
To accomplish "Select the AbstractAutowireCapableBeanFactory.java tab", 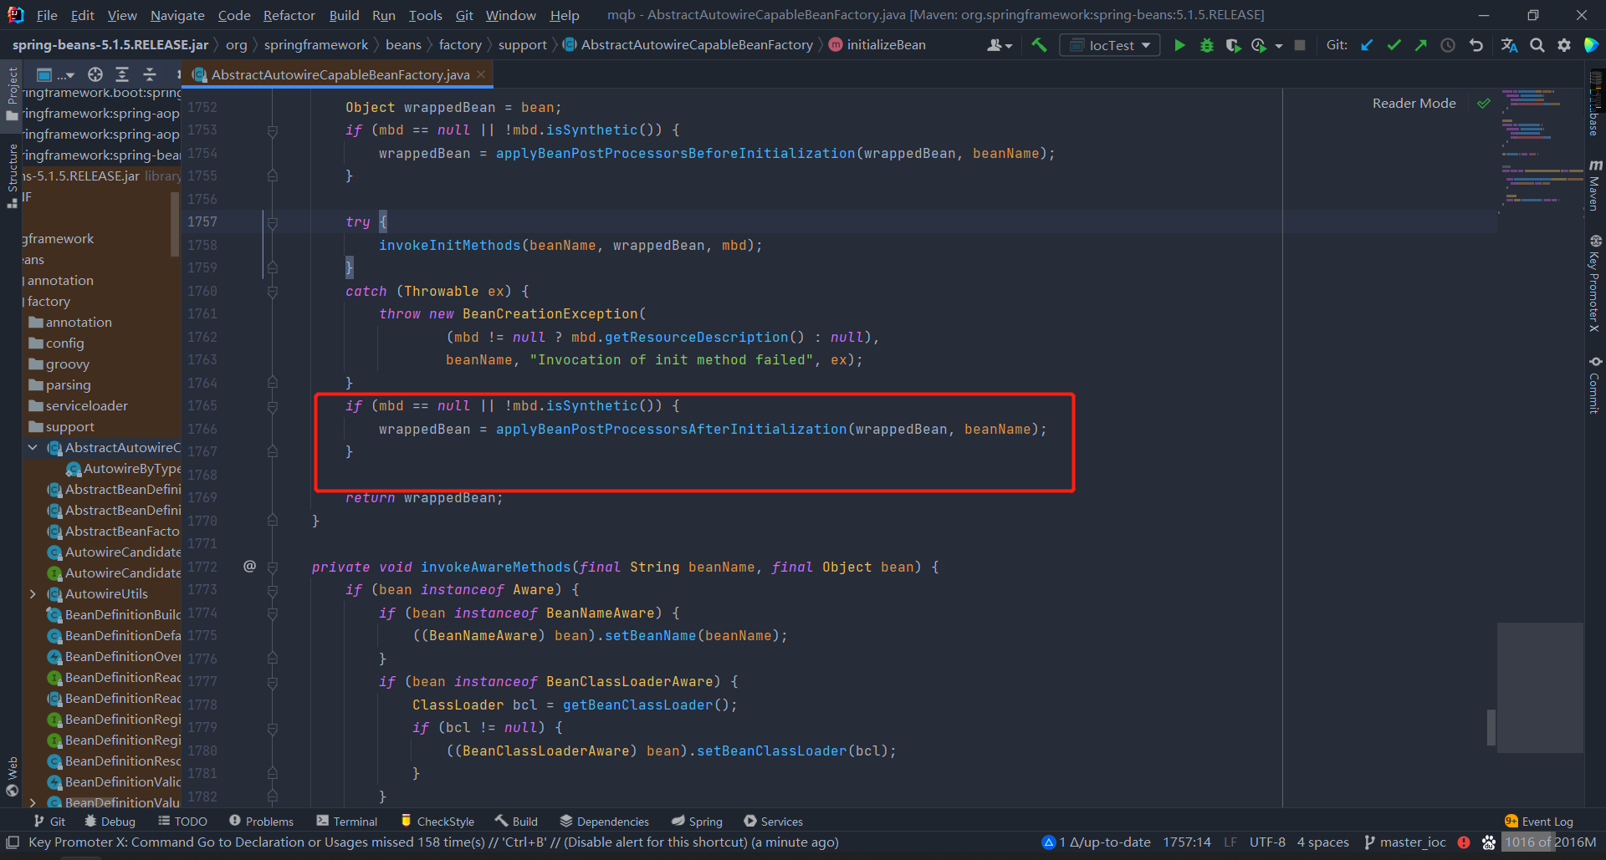I will click(340, 75).
